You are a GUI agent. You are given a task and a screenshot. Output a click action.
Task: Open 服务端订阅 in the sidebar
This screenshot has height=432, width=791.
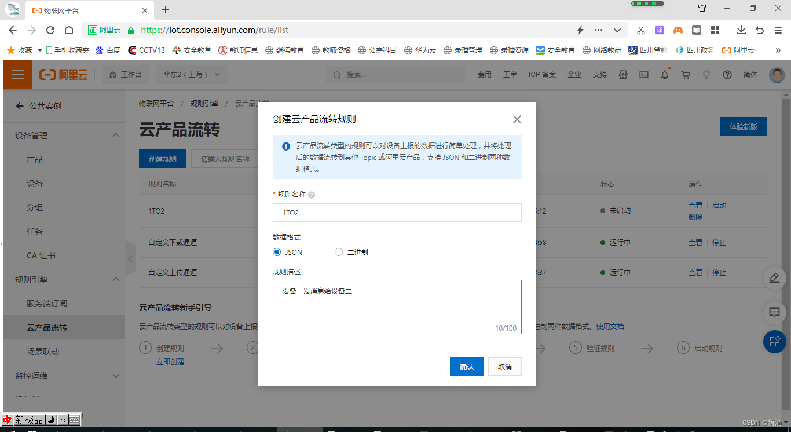[x=47, y=303]
